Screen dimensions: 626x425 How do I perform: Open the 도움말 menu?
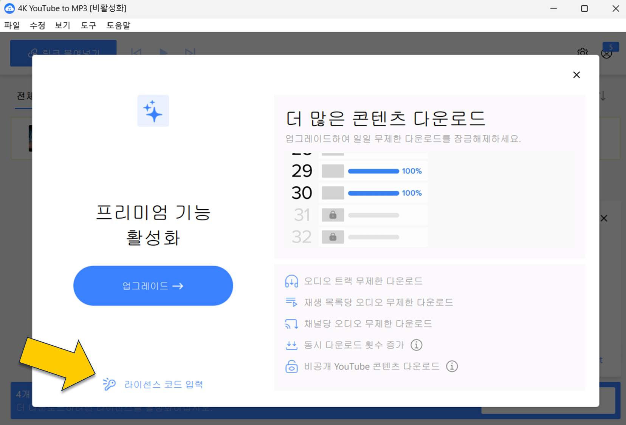(118, 25)
